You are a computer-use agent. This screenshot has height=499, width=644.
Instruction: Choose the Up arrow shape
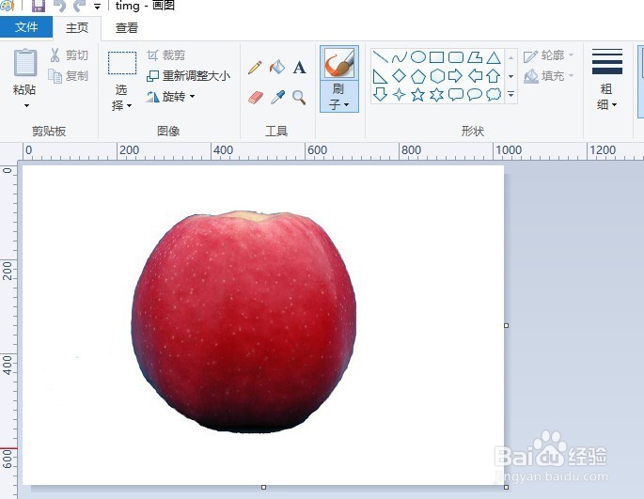click(x=494, y=76)
